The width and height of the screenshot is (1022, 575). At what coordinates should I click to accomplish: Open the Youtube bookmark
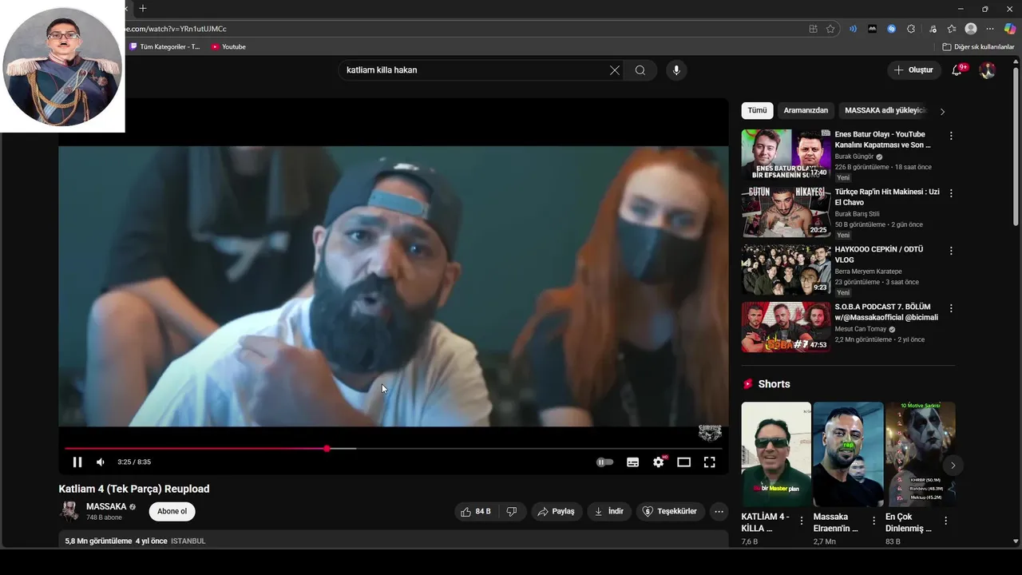[228, 47]
